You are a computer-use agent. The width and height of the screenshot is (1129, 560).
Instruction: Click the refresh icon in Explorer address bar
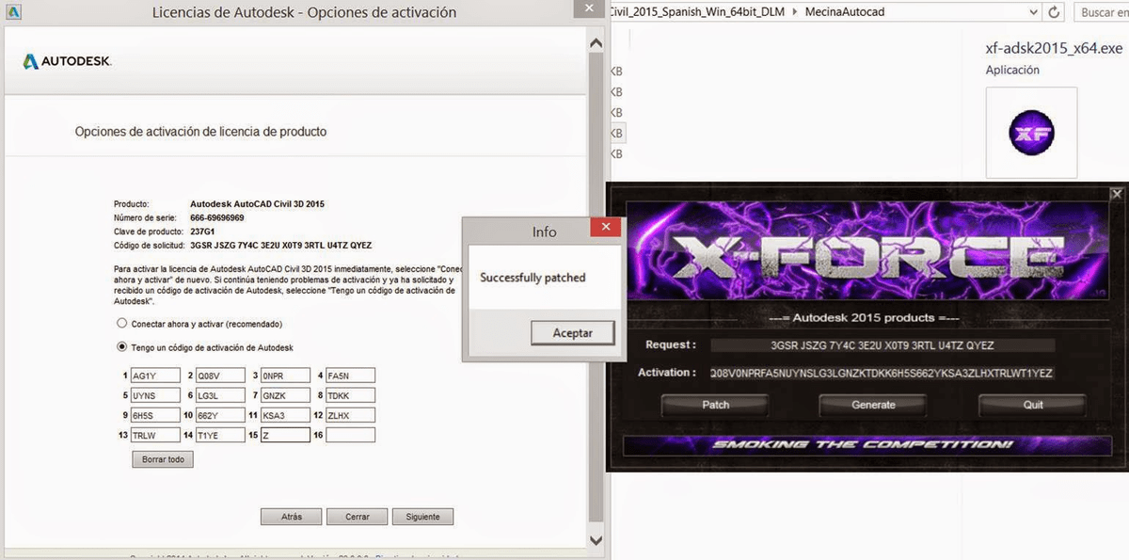coord(1055,12)
